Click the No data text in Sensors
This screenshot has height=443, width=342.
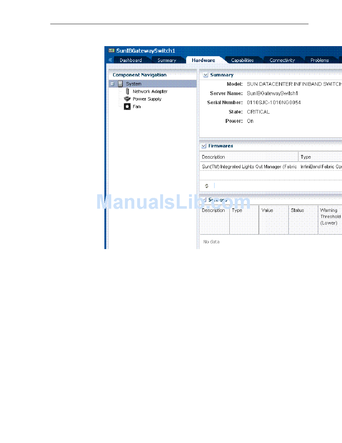tap(211, 242)
